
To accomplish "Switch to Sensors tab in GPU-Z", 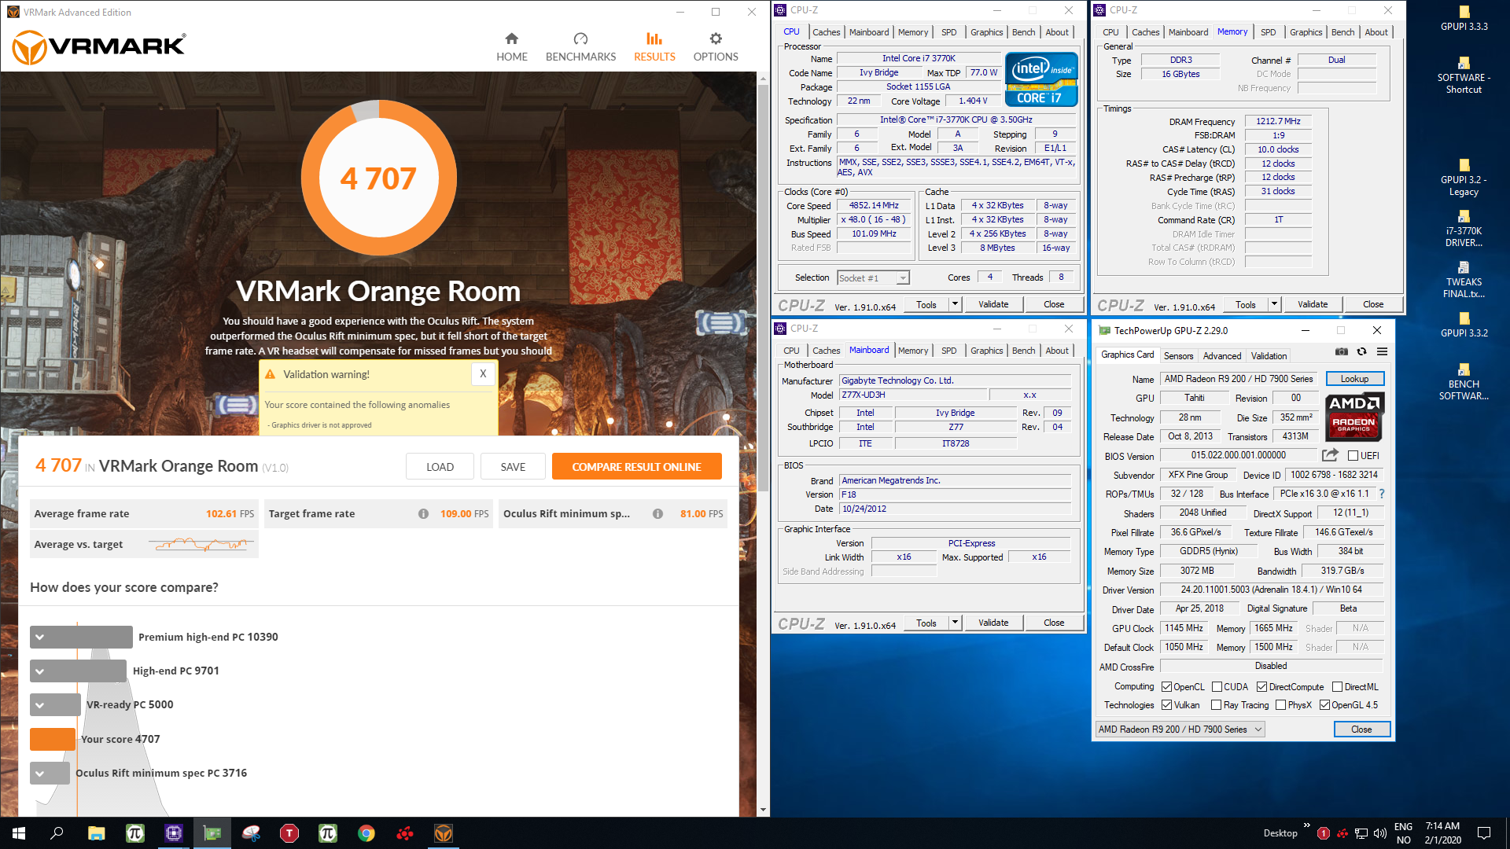I will pos(1178,356).
